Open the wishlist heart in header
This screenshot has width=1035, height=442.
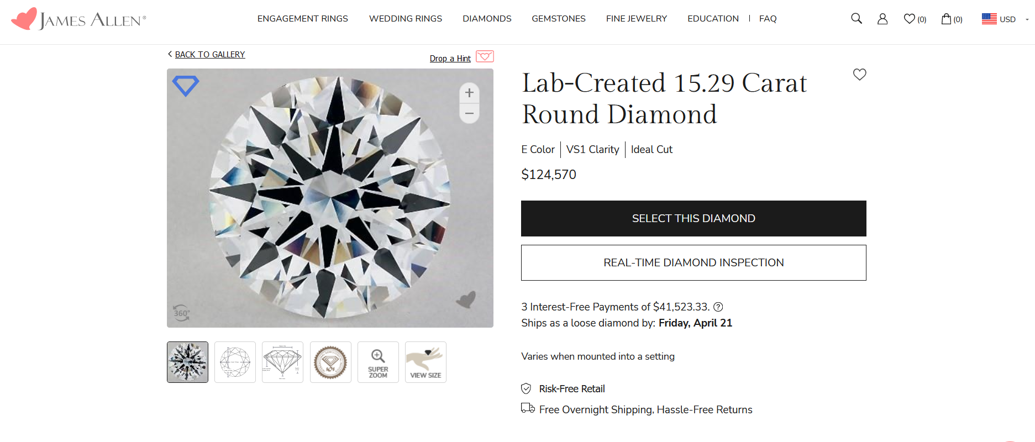coord(910,19)
